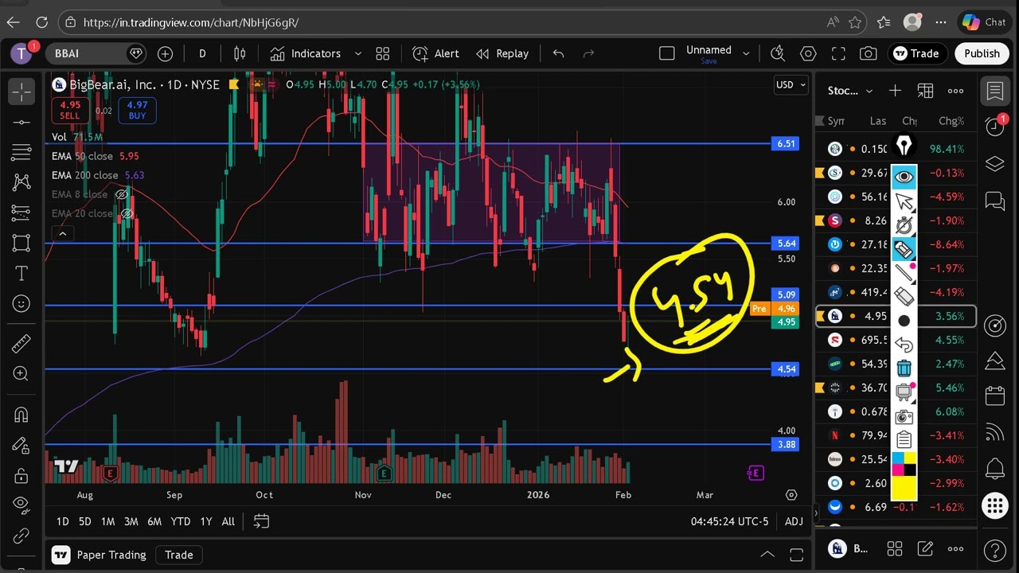This screenshot has height=573, width=1019.
Task: Choose the cyan color swatch
Action: 897,458
